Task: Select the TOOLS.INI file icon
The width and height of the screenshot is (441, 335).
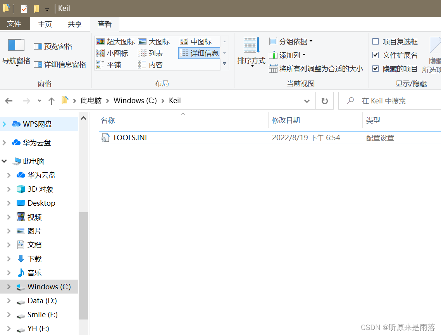Action: pyautogui.click(x=105, y=138)
